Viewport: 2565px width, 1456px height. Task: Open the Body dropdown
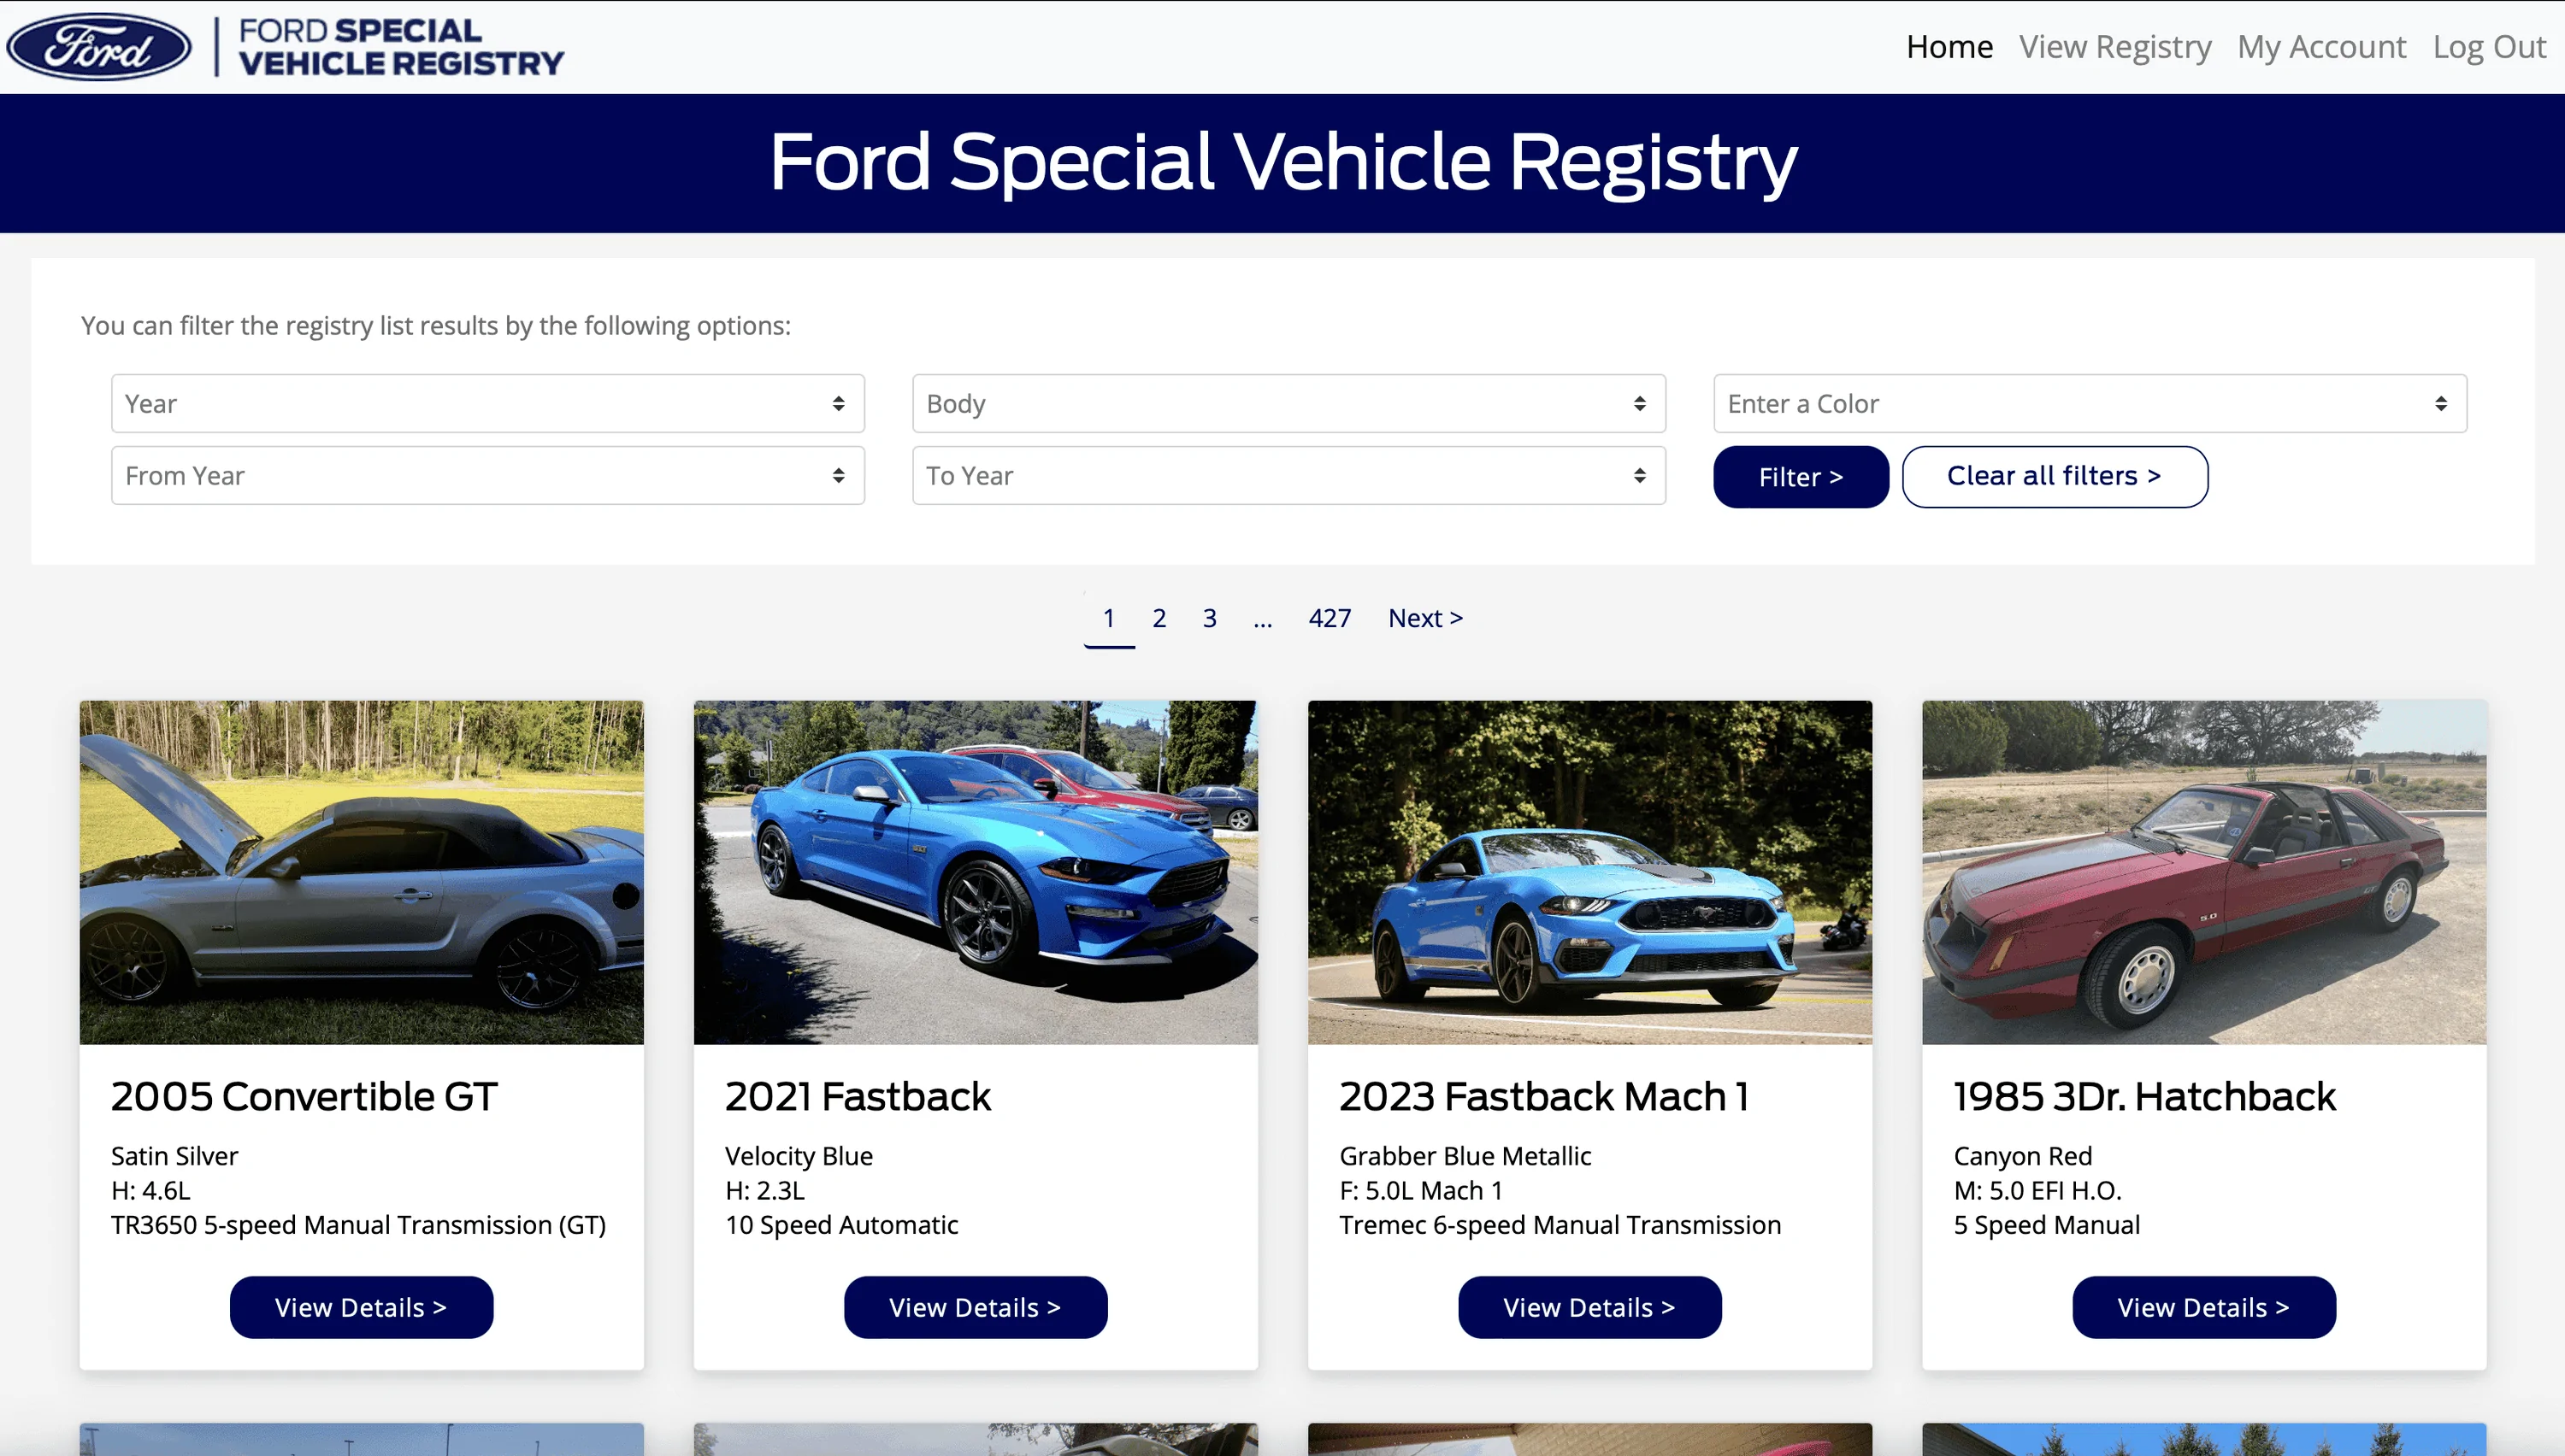(1288, 403)
